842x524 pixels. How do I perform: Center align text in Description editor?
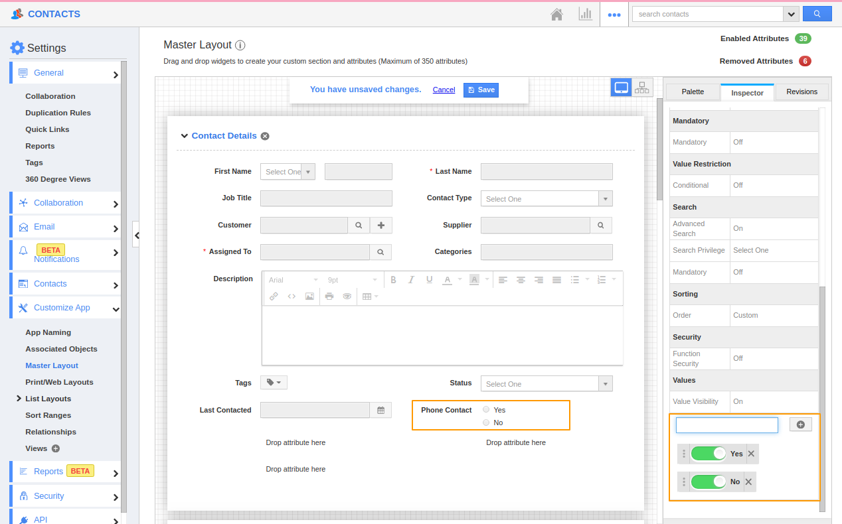point(521,280)
